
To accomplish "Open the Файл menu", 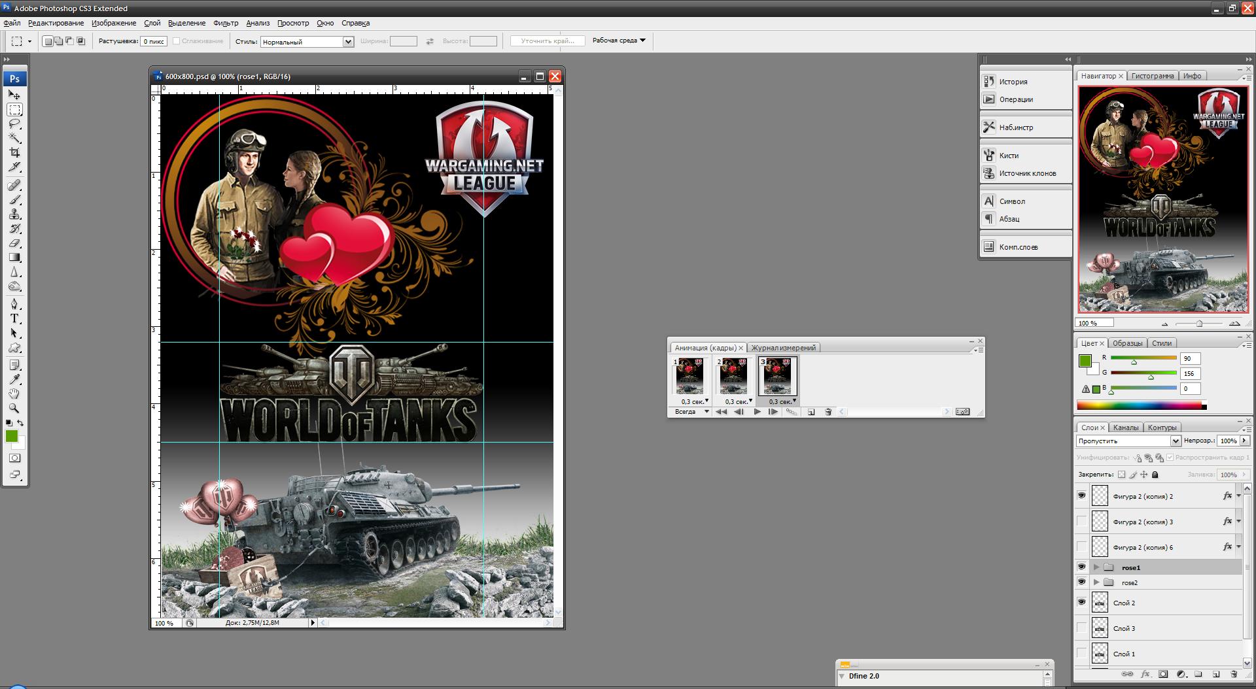I will 12,23.
